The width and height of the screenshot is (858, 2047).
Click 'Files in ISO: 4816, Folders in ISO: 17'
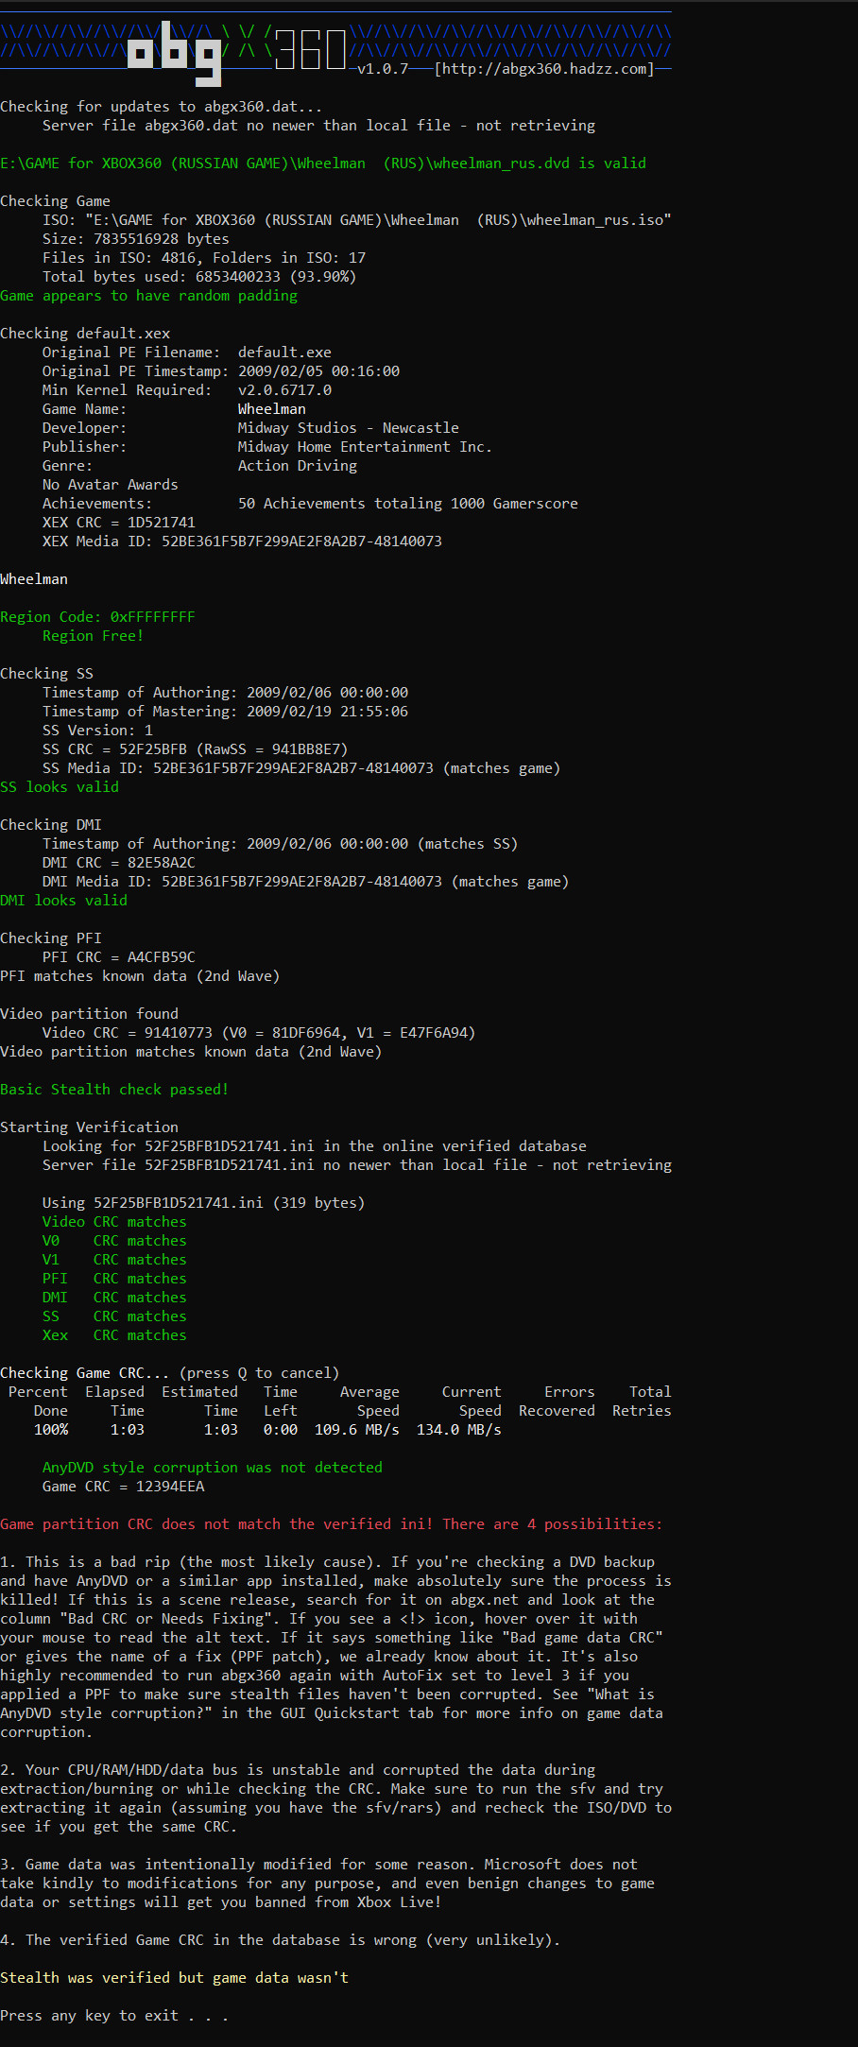click(x=204, y=258)
